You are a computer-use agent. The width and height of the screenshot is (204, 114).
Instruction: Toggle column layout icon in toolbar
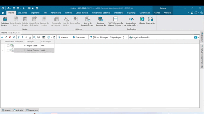[43, 37]
